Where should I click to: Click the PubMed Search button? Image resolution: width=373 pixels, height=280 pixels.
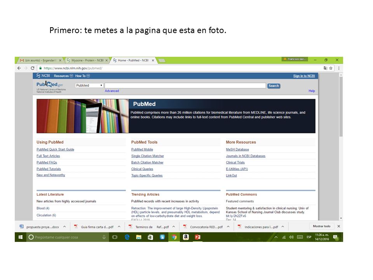click(274, 86)
